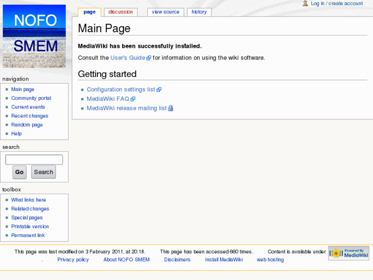The image size is (373, 280).
Task: Open the Printable version
Action: coord(30,227)
